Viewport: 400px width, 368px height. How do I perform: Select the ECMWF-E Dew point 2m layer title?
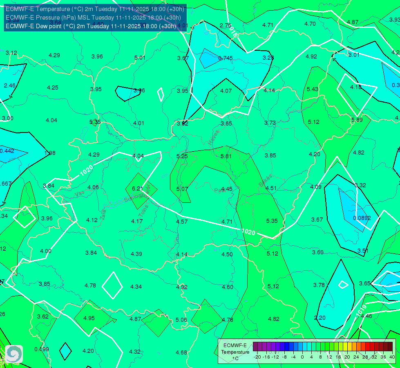click(x=91, y=26)
